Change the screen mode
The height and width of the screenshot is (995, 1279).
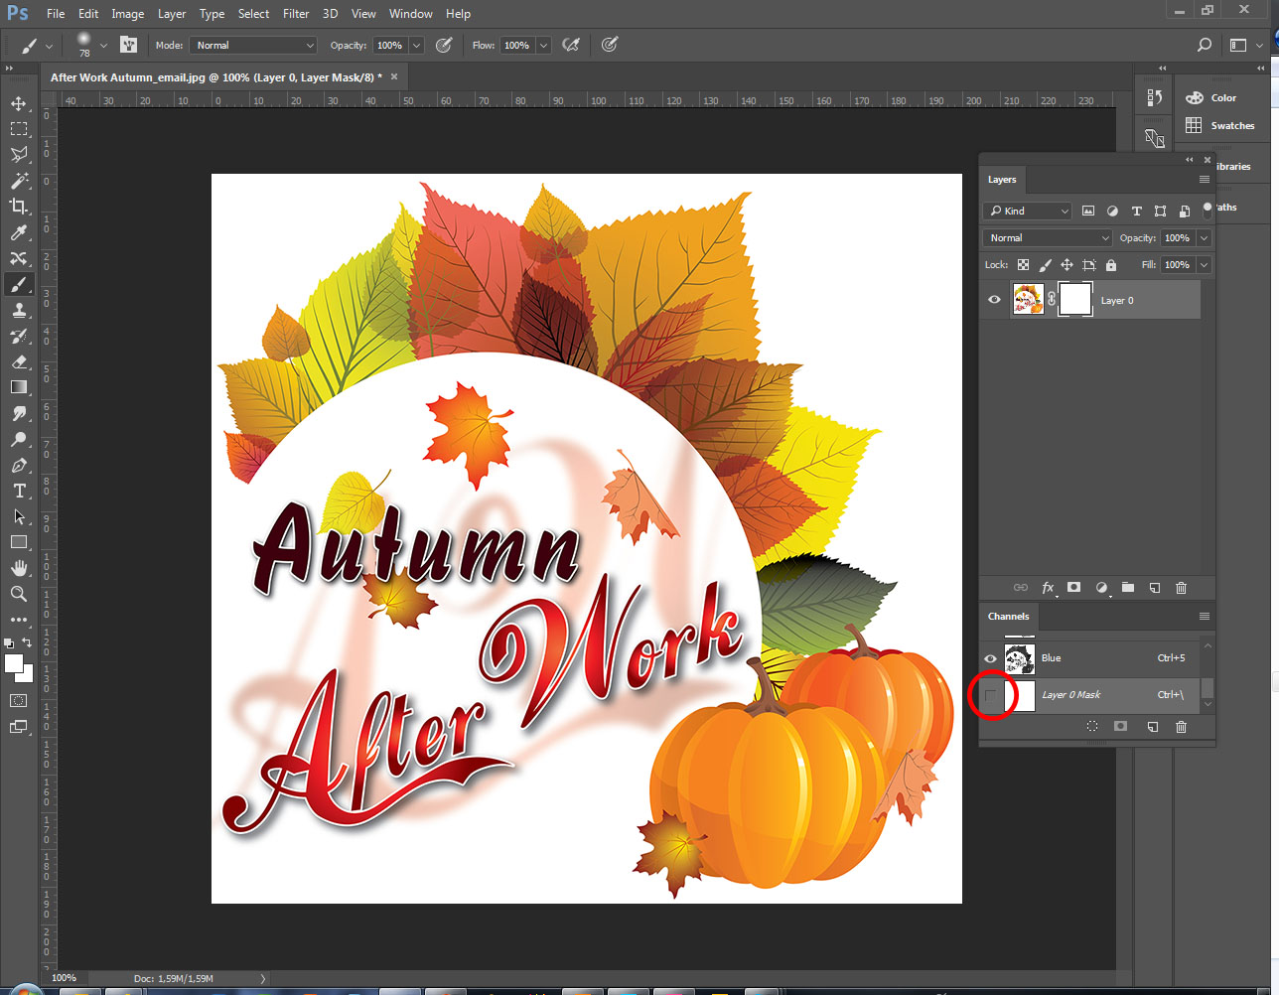[x=19, y=727]
